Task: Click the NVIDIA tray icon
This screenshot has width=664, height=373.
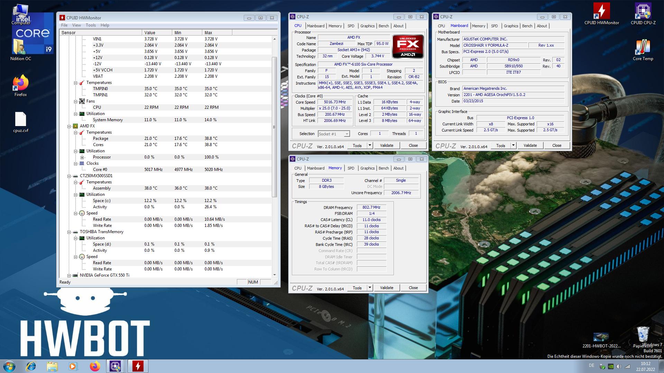Action: point(610,366)
